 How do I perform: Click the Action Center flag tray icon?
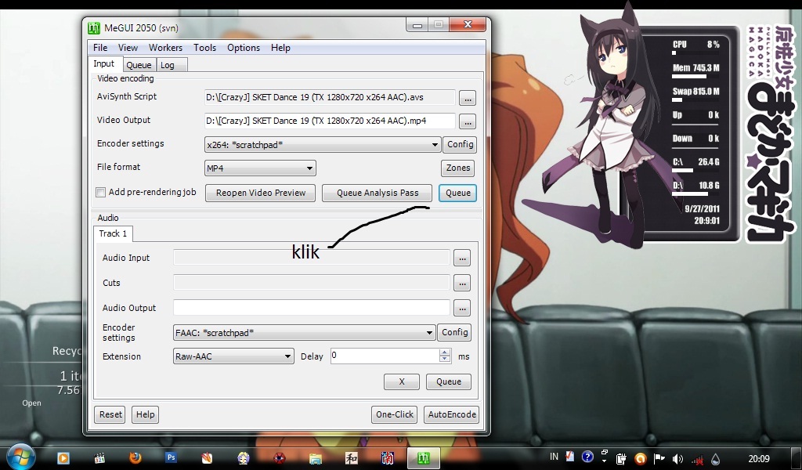[659, 458]
